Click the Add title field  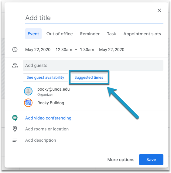coord(94,18)
